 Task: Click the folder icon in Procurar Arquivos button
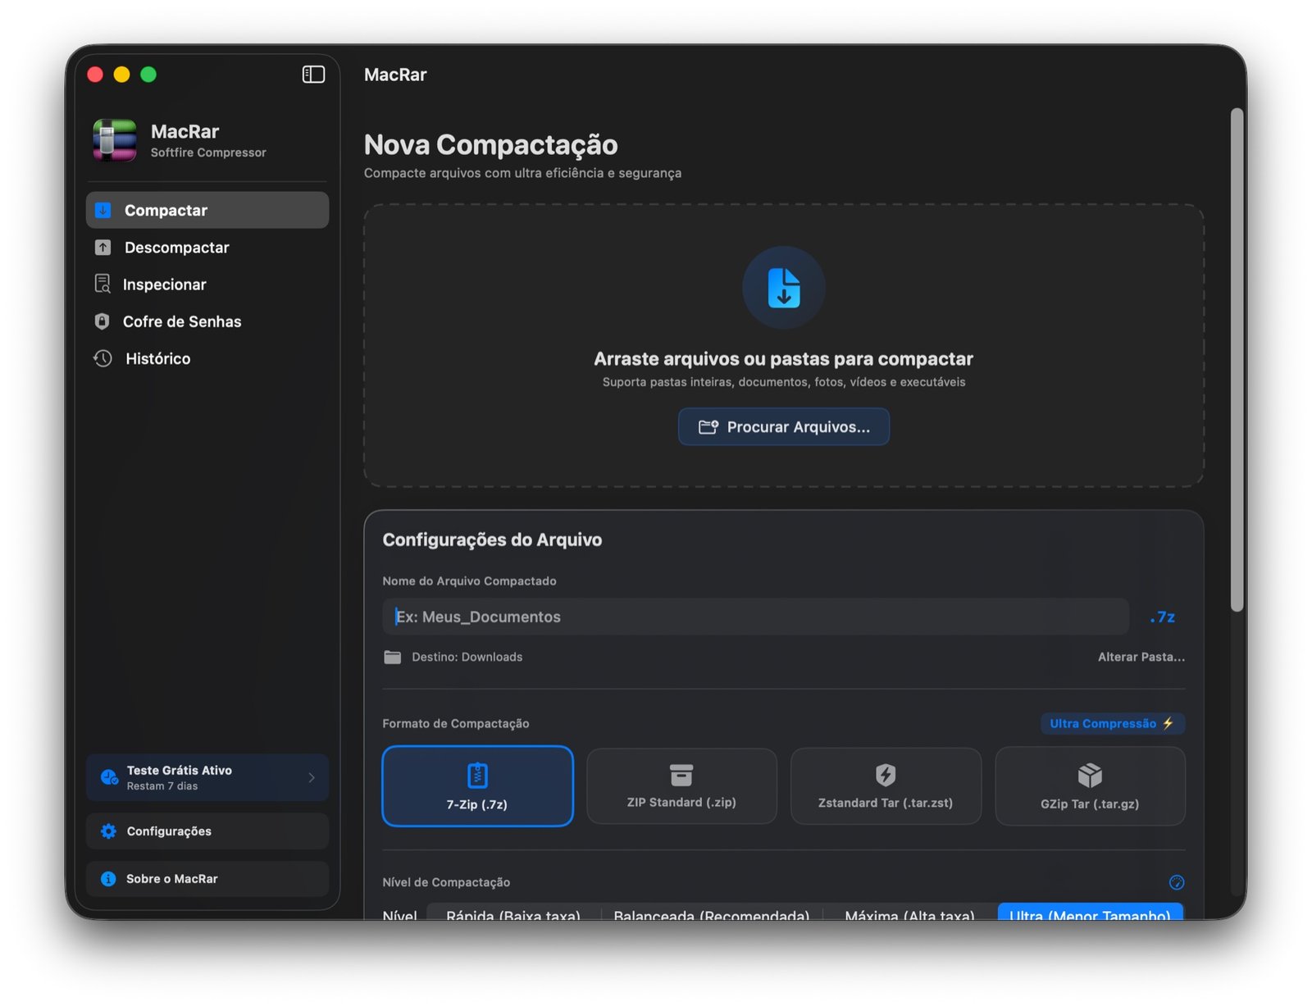pos(708,427)
